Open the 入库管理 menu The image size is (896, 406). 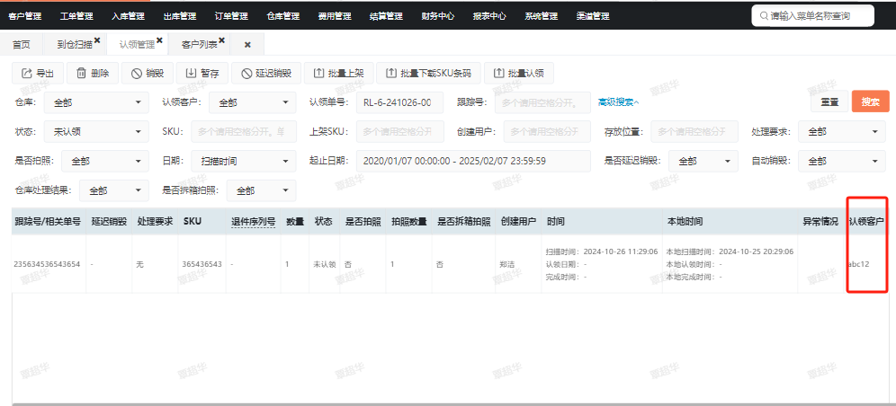point(128,16)
